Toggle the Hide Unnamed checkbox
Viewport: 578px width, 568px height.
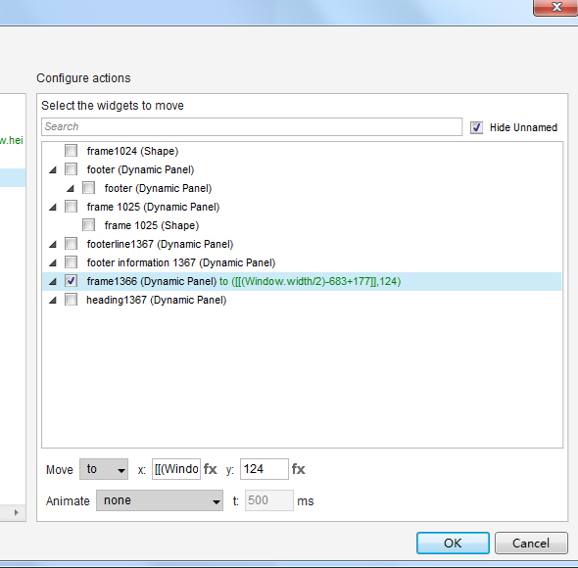tap(476, 127)
